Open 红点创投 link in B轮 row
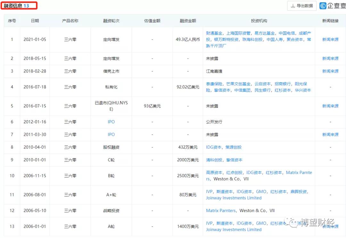 tap(234, 172)
